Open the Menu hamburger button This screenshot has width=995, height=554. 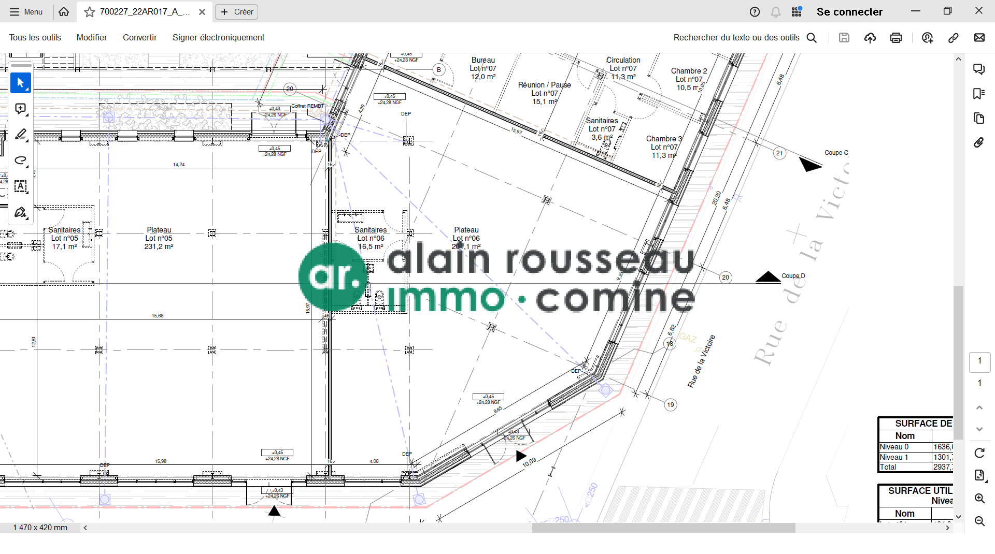point(26,12)
